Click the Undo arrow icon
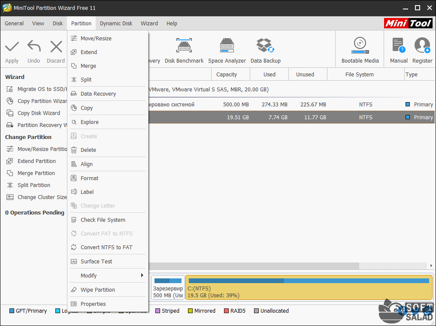436x326 pixels. point(34,46)
